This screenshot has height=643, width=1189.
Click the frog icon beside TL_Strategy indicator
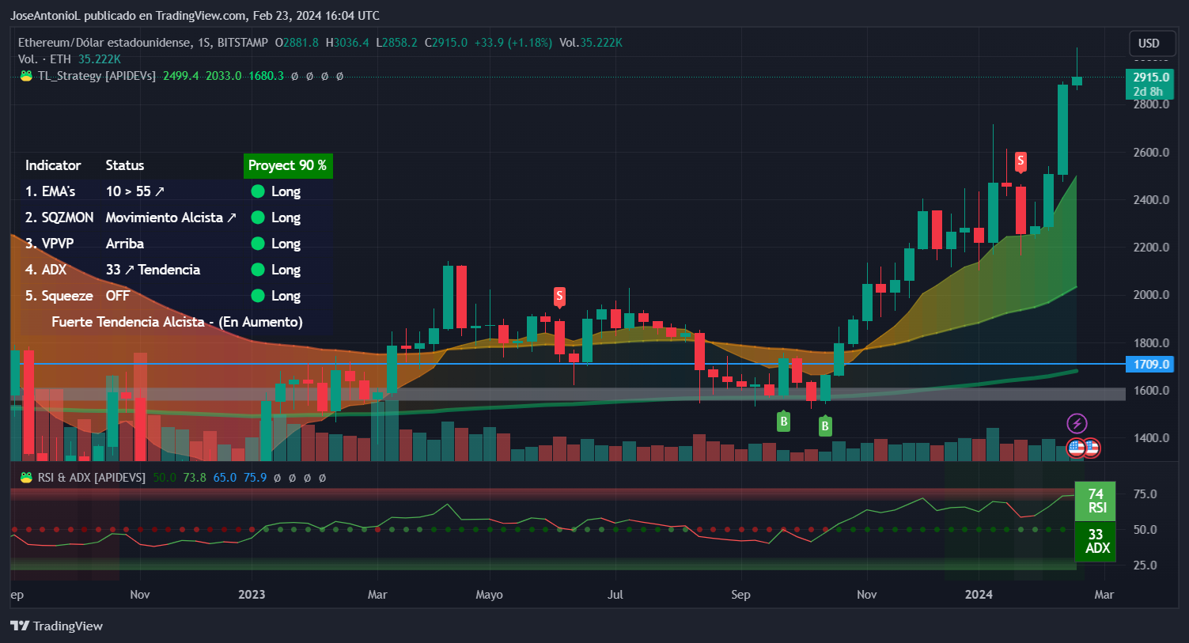[x=25, y=75]
